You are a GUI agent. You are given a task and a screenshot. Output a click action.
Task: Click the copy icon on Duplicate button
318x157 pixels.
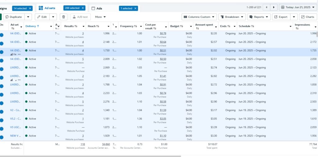coord(7,17)
